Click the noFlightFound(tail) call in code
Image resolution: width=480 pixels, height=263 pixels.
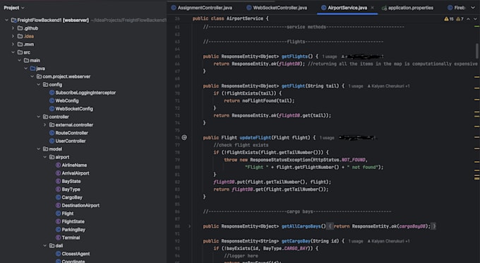click(268, 101)
